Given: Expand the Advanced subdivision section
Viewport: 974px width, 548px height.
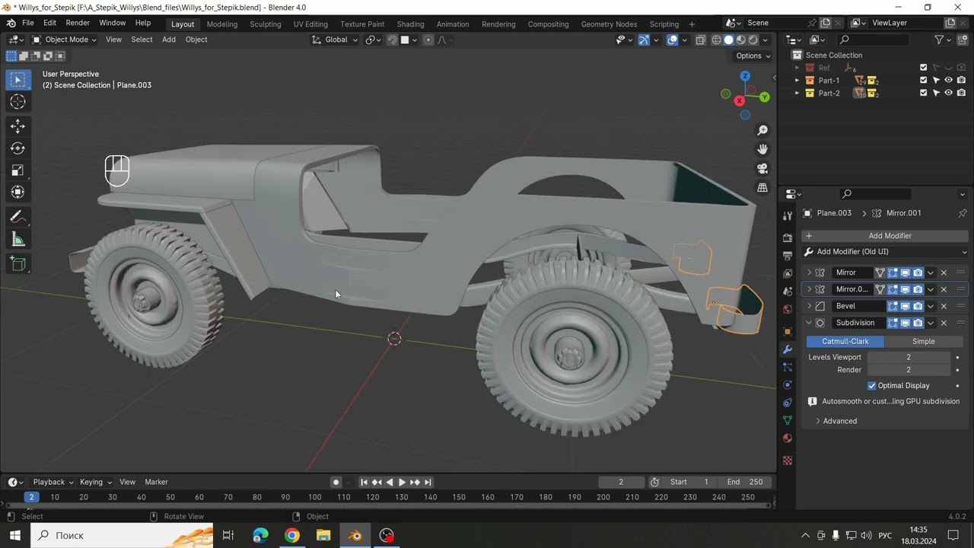Looking at the screenshot, I should (x=839, y=421).
